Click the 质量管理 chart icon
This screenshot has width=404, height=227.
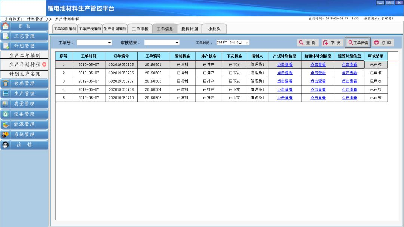[5, 104]
